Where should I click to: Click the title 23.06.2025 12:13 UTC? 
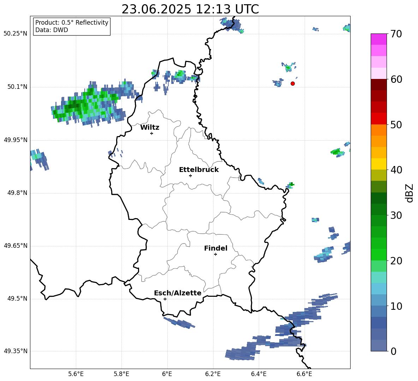pos(190,9)
